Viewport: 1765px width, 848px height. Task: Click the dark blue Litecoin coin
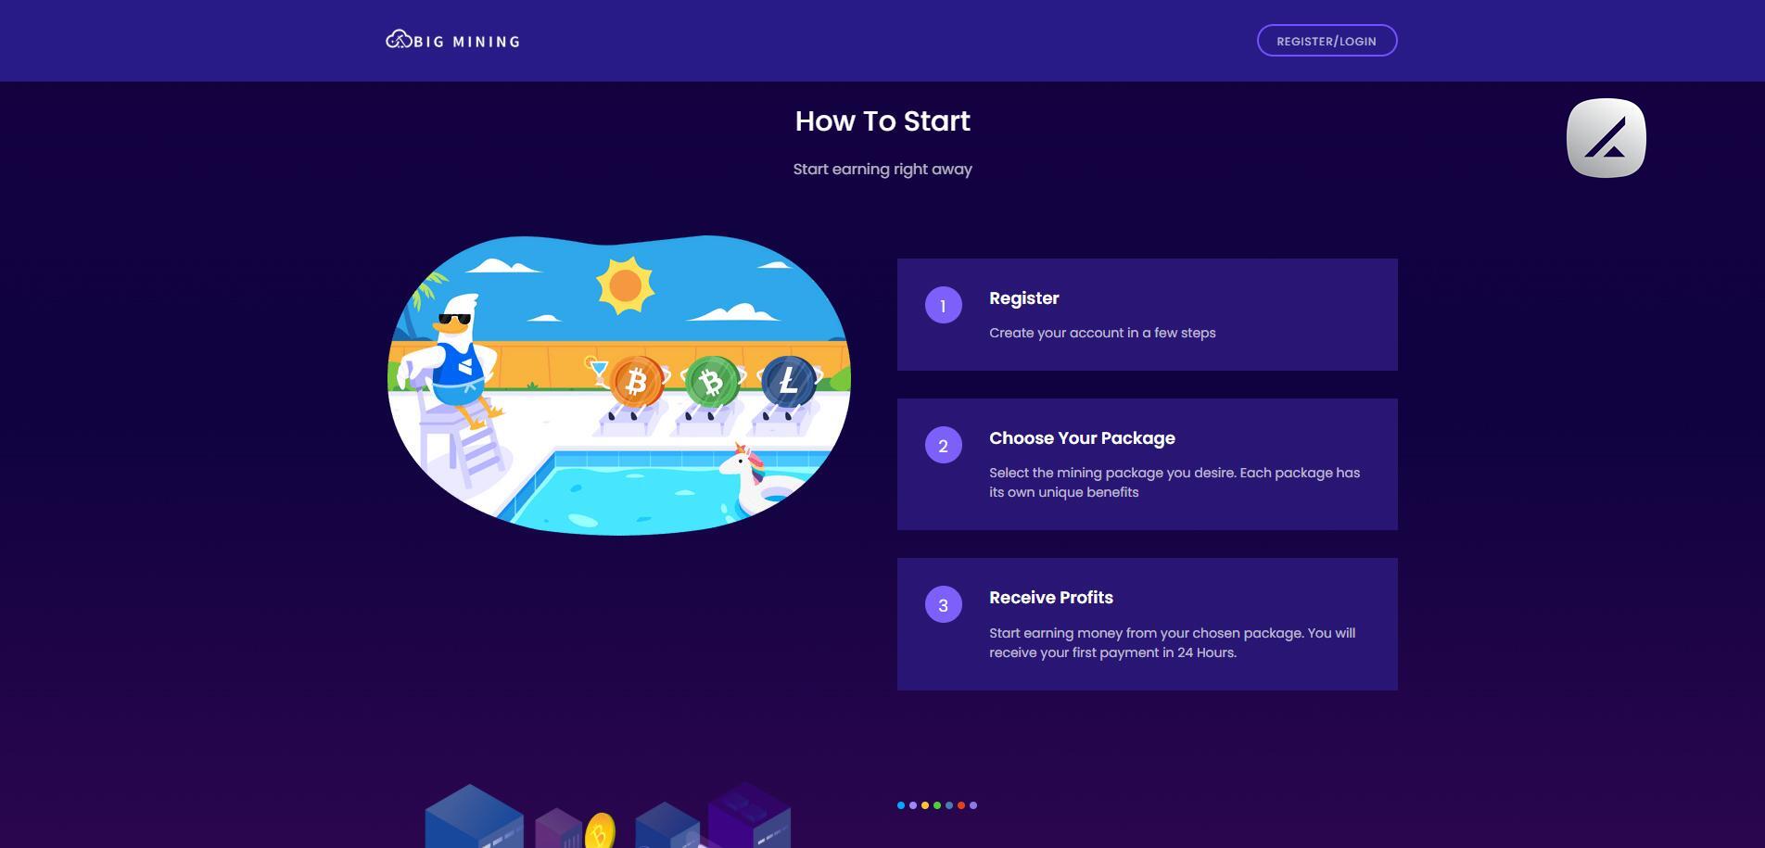788,381
